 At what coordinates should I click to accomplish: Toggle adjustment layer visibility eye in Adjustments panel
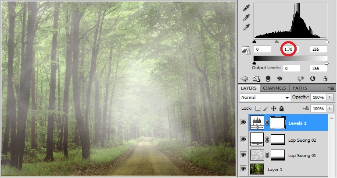[x=280, y=79]
